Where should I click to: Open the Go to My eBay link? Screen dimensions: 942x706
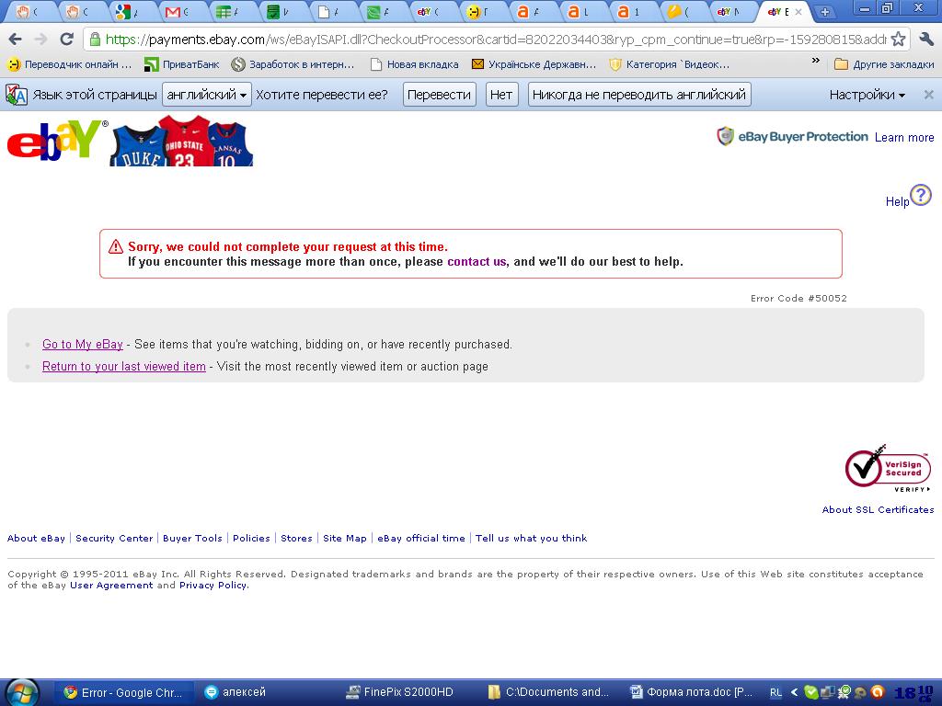pyautogui.click(x=82, y=344)
